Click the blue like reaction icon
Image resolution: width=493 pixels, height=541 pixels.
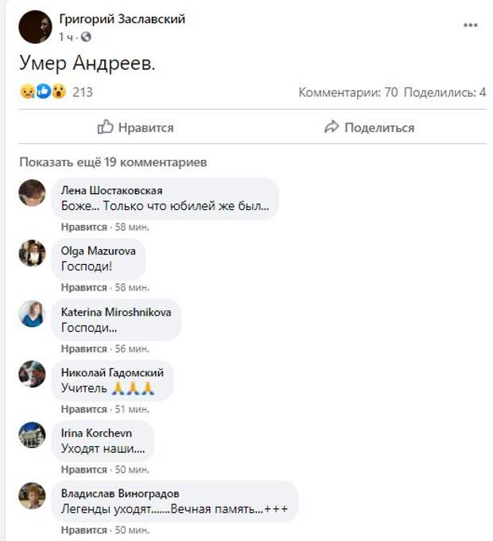point(43,91)
